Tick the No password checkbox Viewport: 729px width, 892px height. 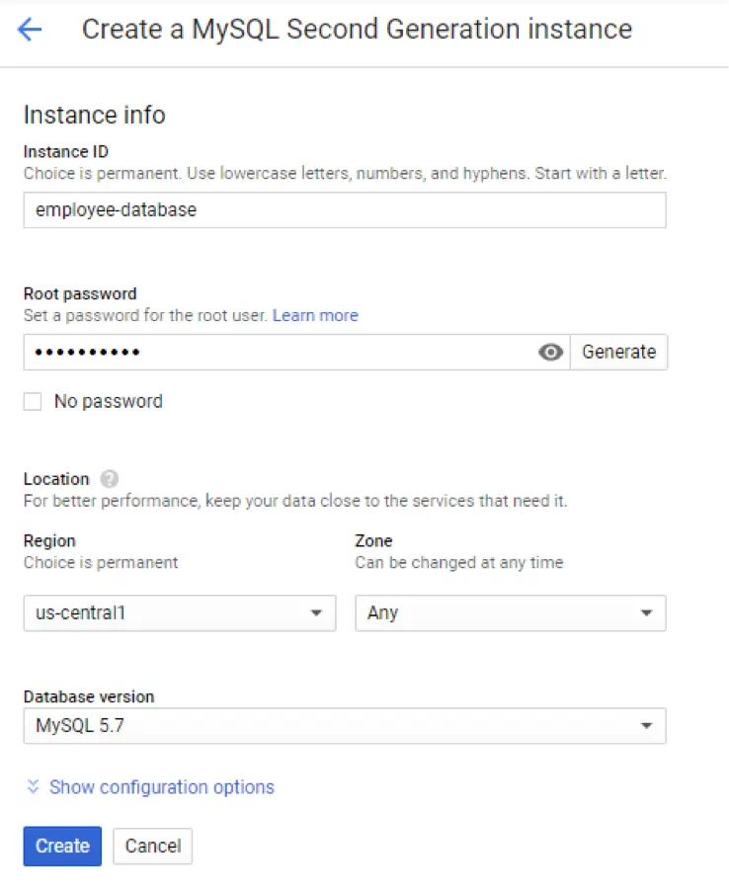(x=33, y=402)
